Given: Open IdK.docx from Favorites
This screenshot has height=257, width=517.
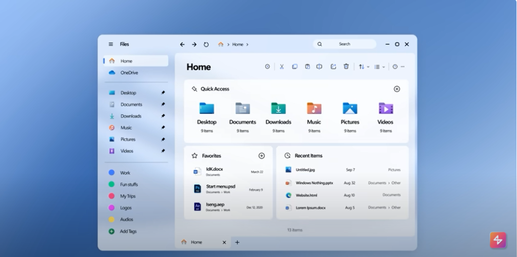Looking at the screenshot, I should point(228,171).
